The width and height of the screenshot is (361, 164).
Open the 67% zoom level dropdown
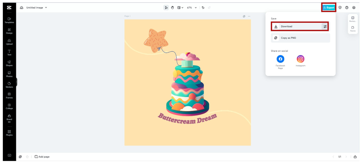192,8
